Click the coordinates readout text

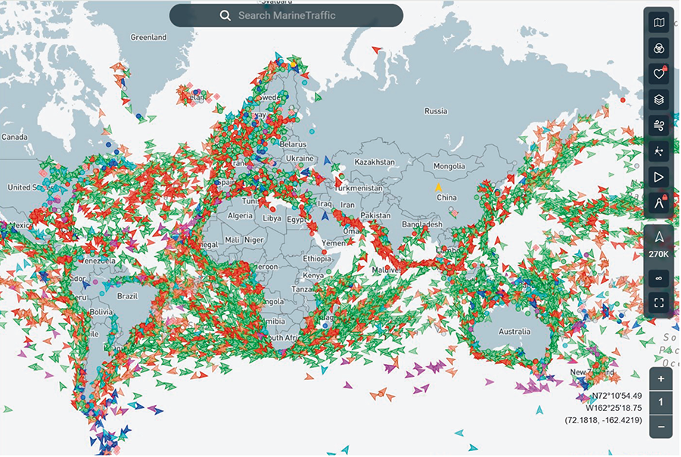[604, 408]
